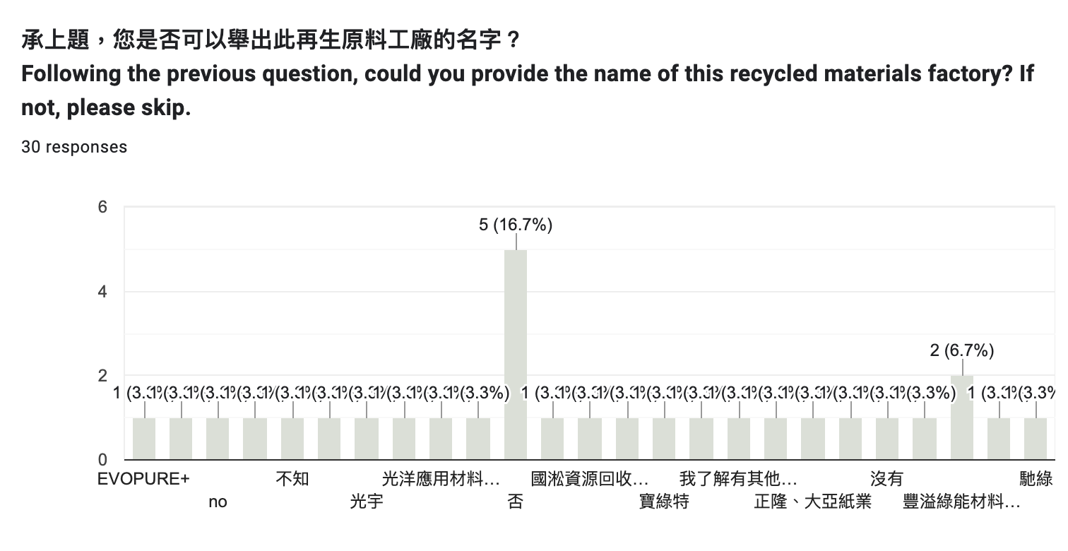Image resolution: width=1068 pixels, height=551 pixels.
Task: Click the x-axis label no
Action: click(218, 502)
